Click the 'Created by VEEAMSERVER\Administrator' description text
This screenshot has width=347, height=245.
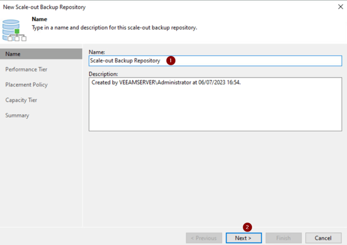[x=166, y=82]
